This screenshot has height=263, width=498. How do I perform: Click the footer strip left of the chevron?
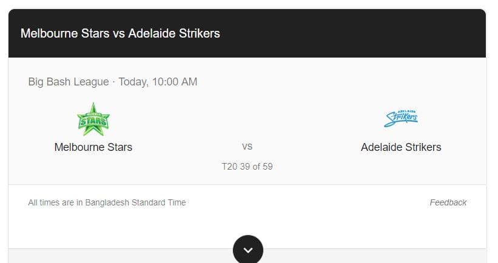pos(121,256)
